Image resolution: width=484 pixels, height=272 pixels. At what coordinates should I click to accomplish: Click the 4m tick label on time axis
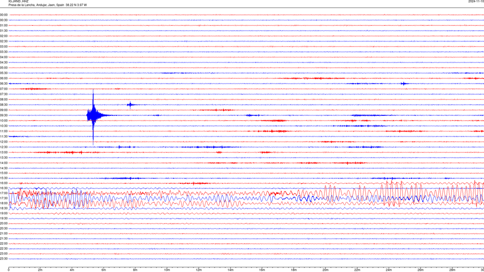pos(72,270)
